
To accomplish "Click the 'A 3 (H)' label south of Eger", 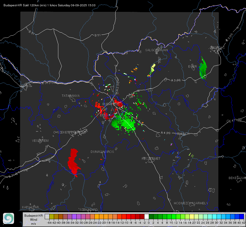I will pyautogui.click(x=176, y=80).
